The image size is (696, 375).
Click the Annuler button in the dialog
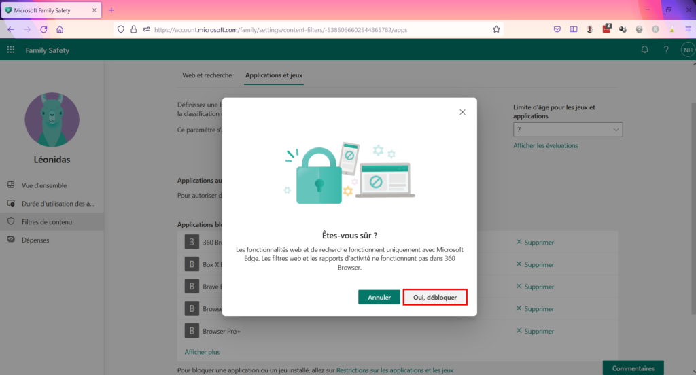(x=379, y=298)
